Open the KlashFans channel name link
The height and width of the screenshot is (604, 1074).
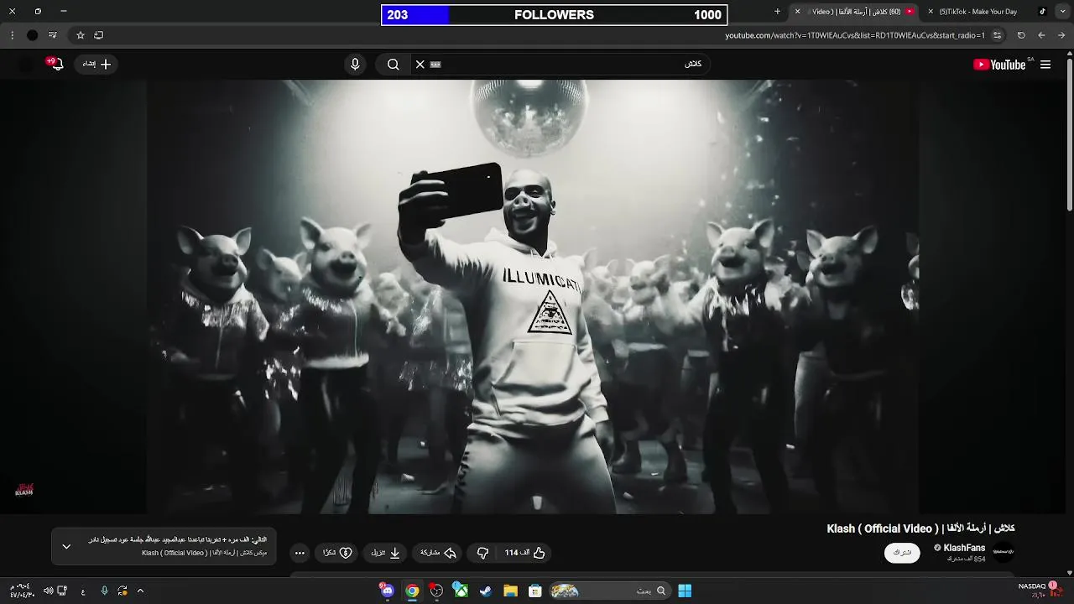click(x=964, y=548)
